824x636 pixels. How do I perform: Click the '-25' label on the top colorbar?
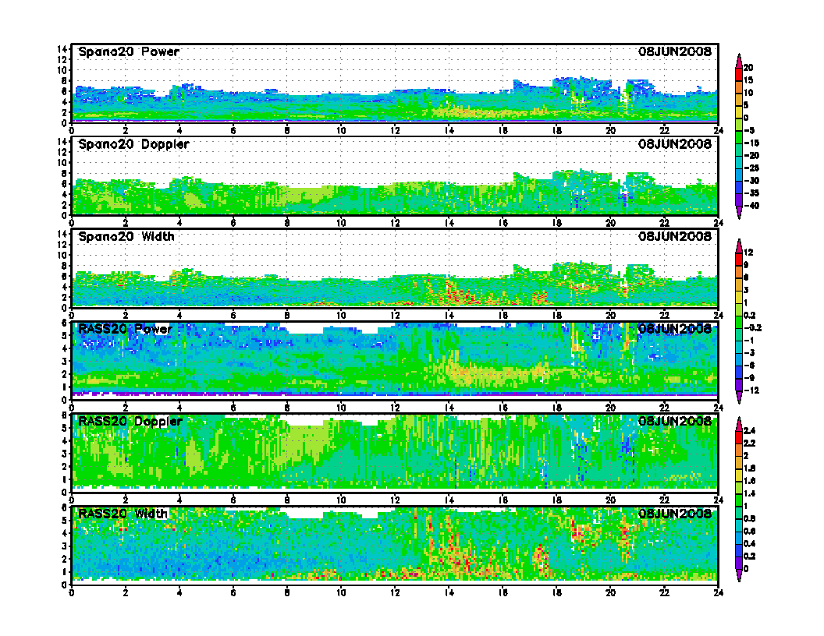(751, 168)
